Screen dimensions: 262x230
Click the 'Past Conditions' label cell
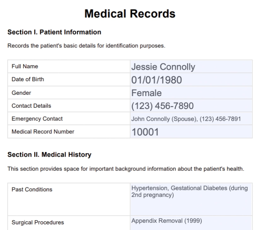pyautogui.click(x=69, y=199)
